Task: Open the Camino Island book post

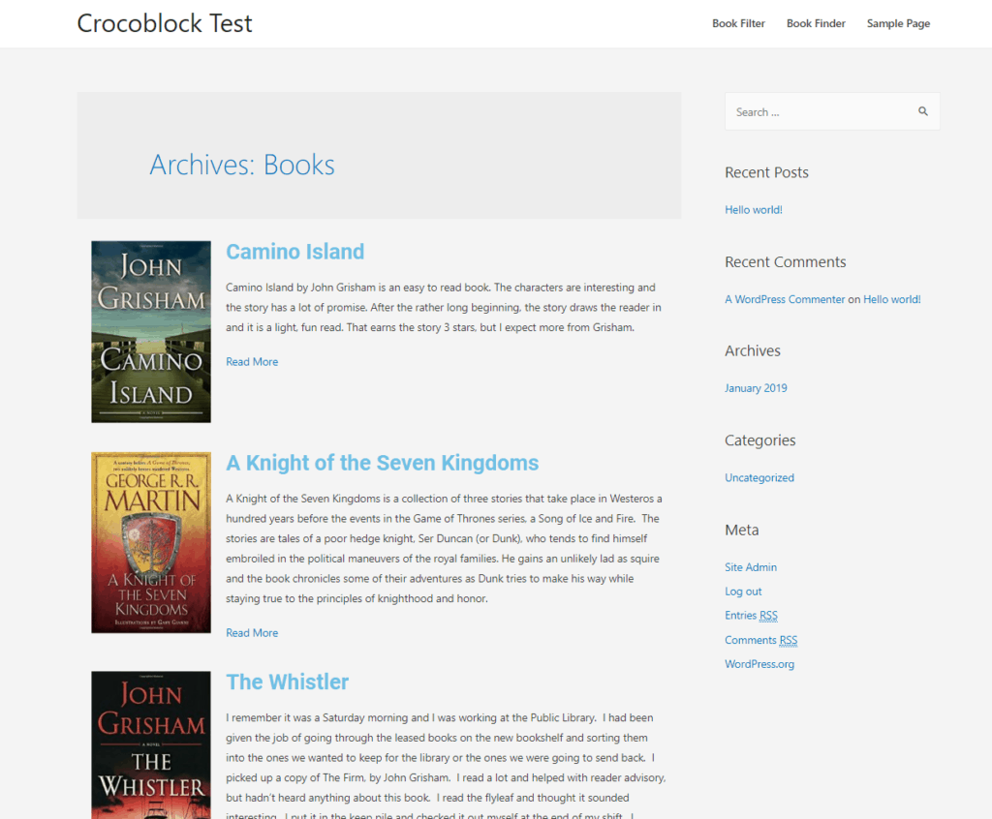Action: [x=294, y=251]
